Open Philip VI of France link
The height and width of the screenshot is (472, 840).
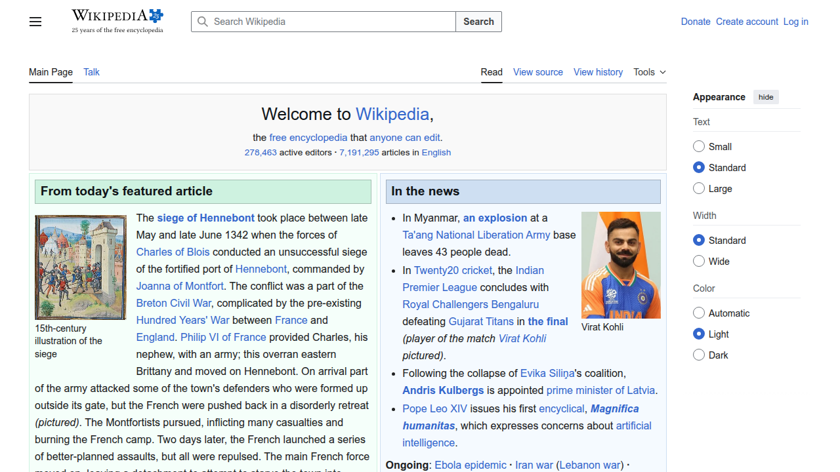click(223, 337)
